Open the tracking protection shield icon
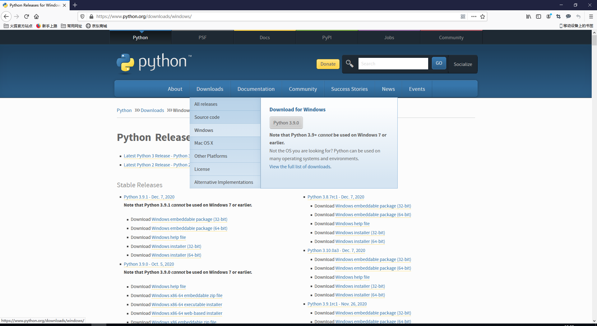Viewport: 597px width, 326px height. 82,16
